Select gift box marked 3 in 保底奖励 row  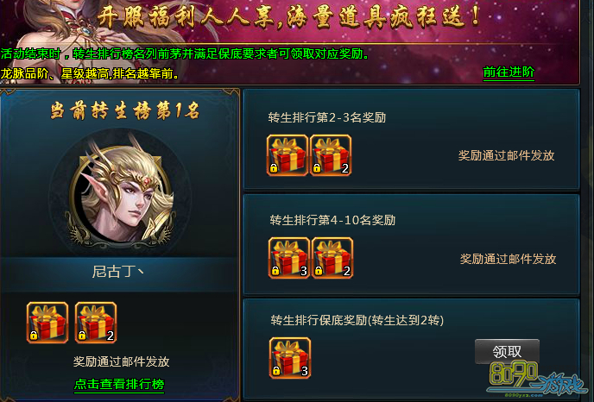(x=290, y=358)
